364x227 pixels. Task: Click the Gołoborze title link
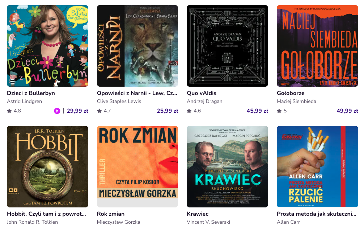pos(291,93)
